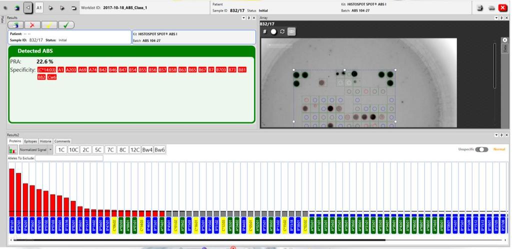This screenshot has height=249, width=512.
Task: Click the array spot image
Action: tap(358, 83)
